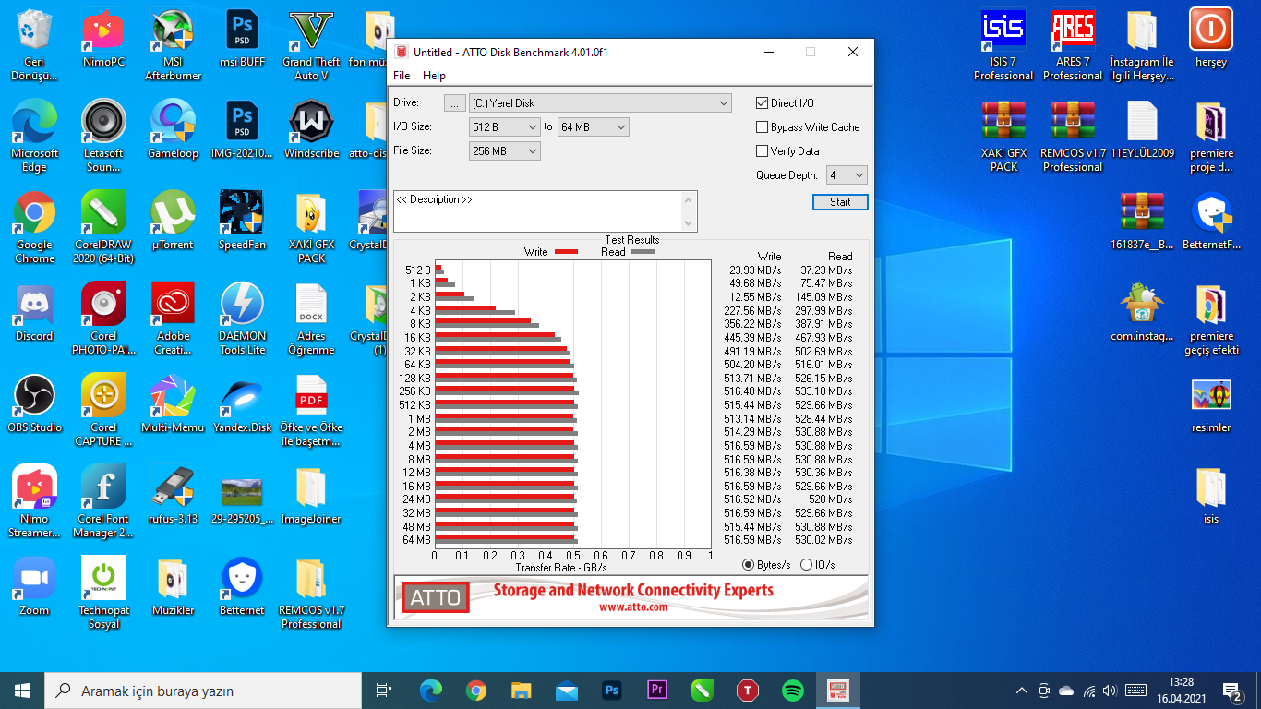Viewport: 1261px width, 709px height.
Task: Open Task View on the taskbar
Action: click(384, 690)
